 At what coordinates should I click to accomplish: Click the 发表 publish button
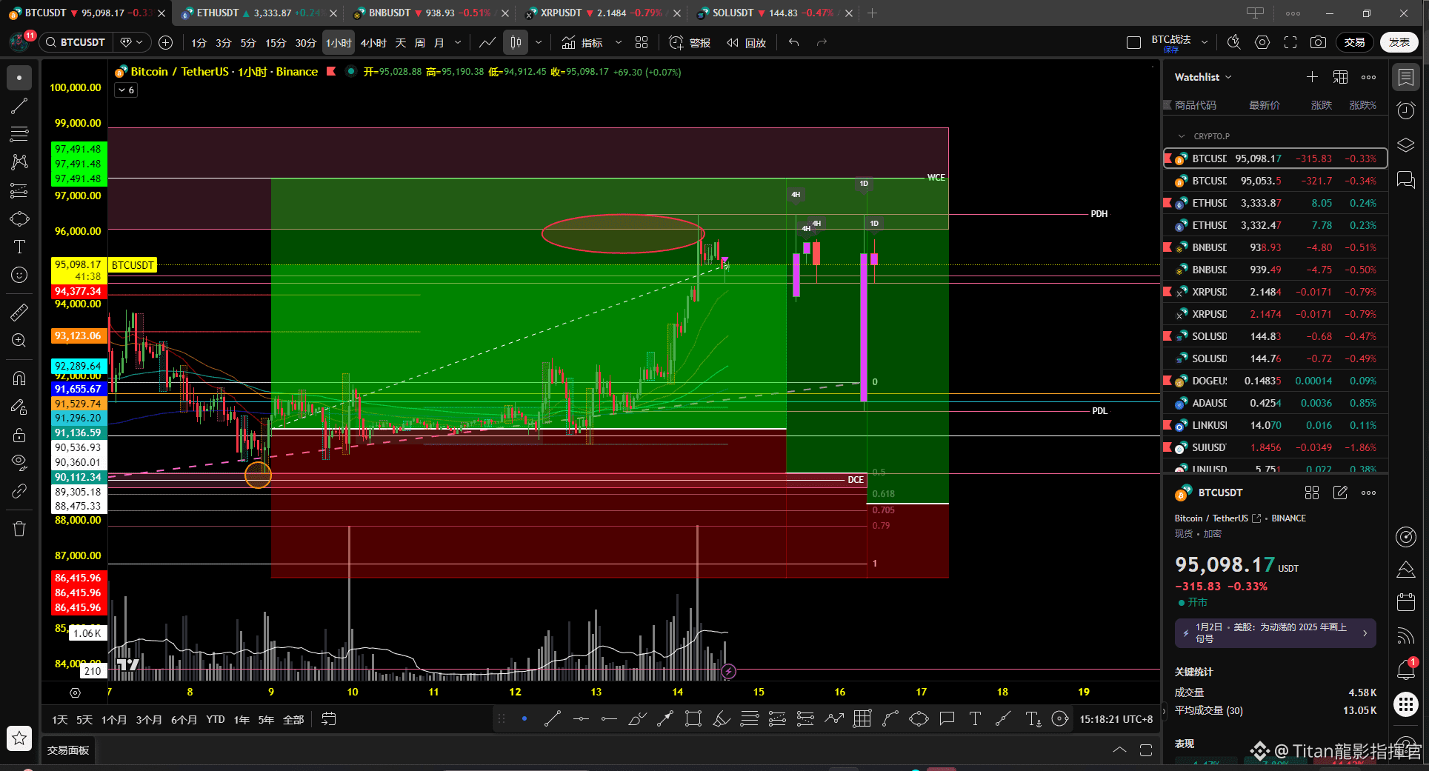pos(1399,43)
